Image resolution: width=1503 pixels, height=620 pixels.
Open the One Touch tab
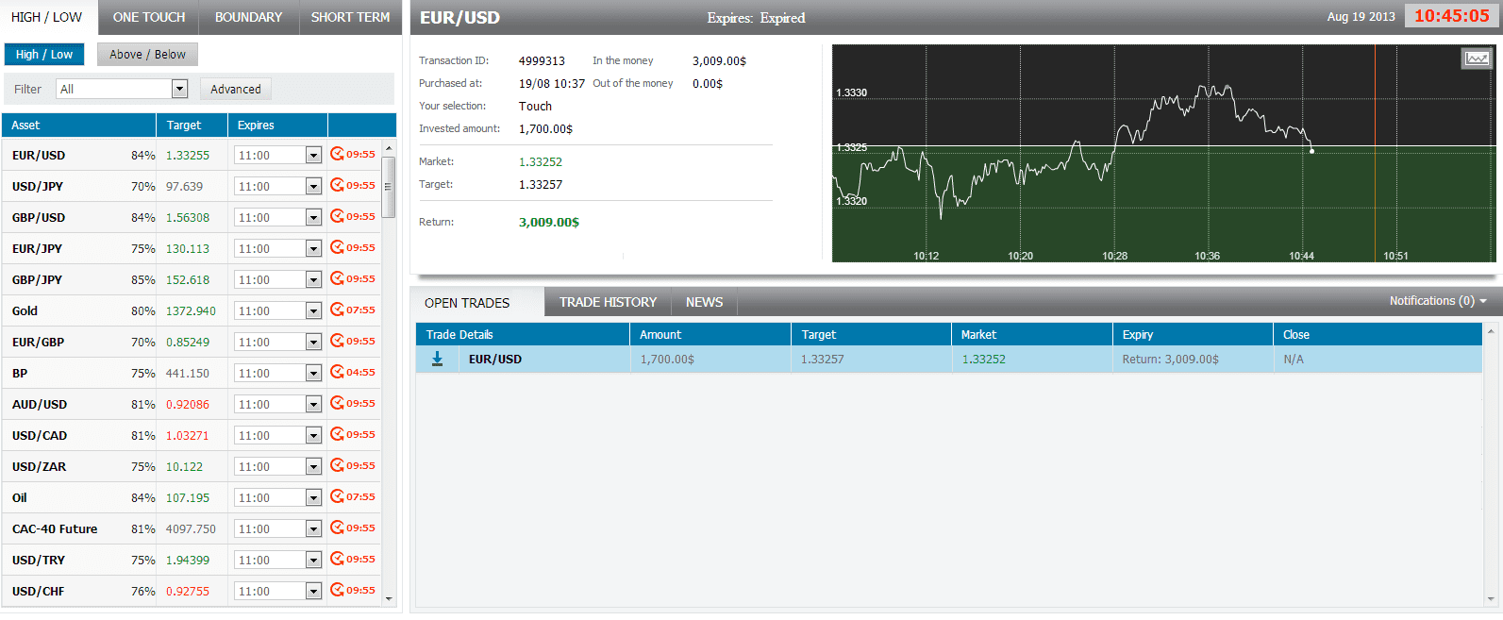(x=149, y=17)
